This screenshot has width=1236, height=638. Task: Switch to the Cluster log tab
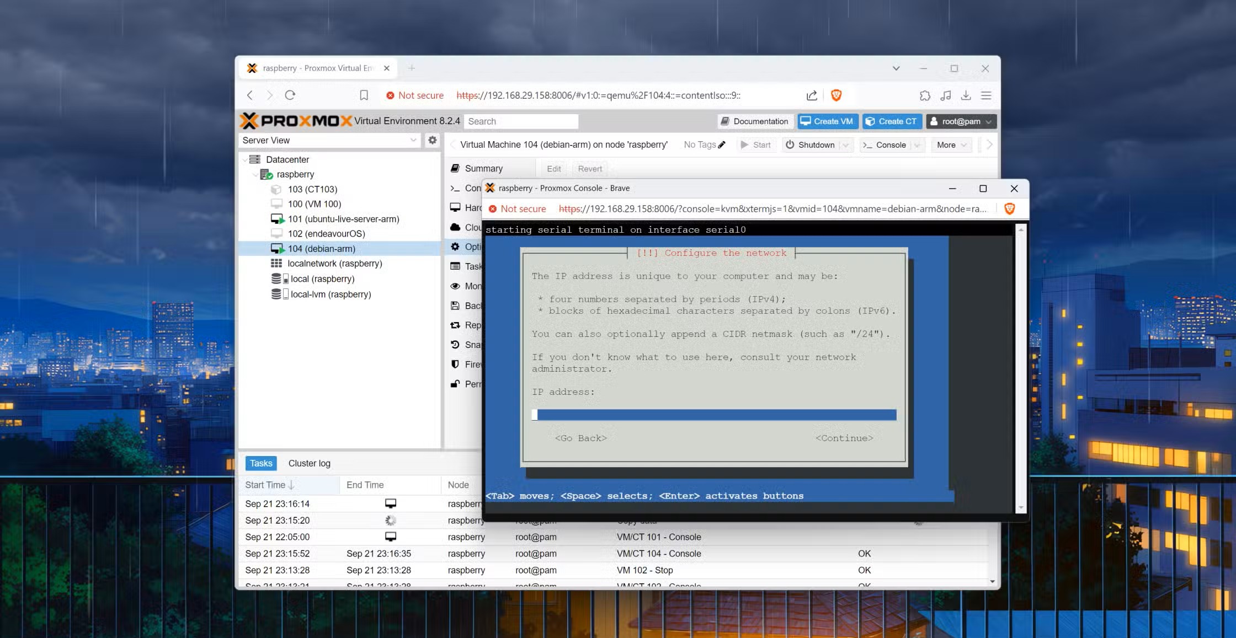(x=309, y=463)
